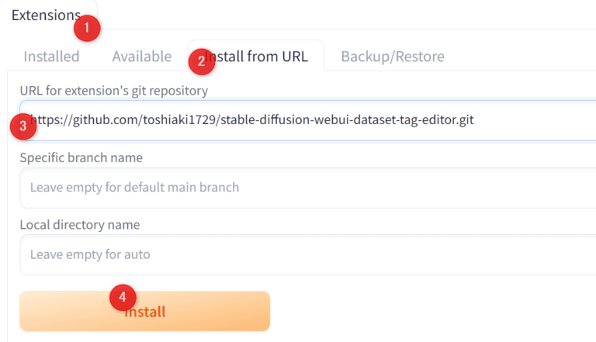Click the "Local directory name" label
596x342 pixels.
pos(80,225)
